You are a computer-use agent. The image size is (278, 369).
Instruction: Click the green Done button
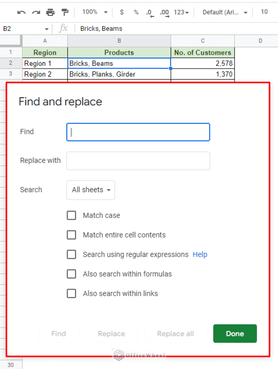pos(235,334)
